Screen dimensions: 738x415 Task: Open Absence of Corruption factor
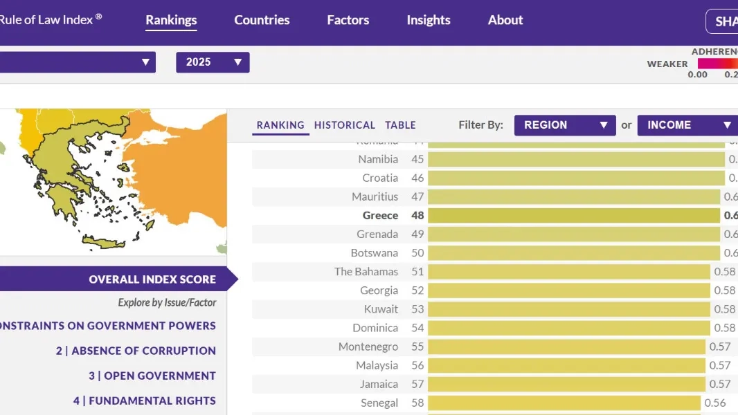tap(136, 351)
